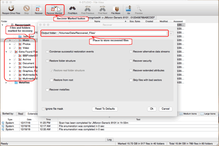Click info icon of 11:23 PM log entry
This screenshot has height=146, width=219.
[3, 123]
